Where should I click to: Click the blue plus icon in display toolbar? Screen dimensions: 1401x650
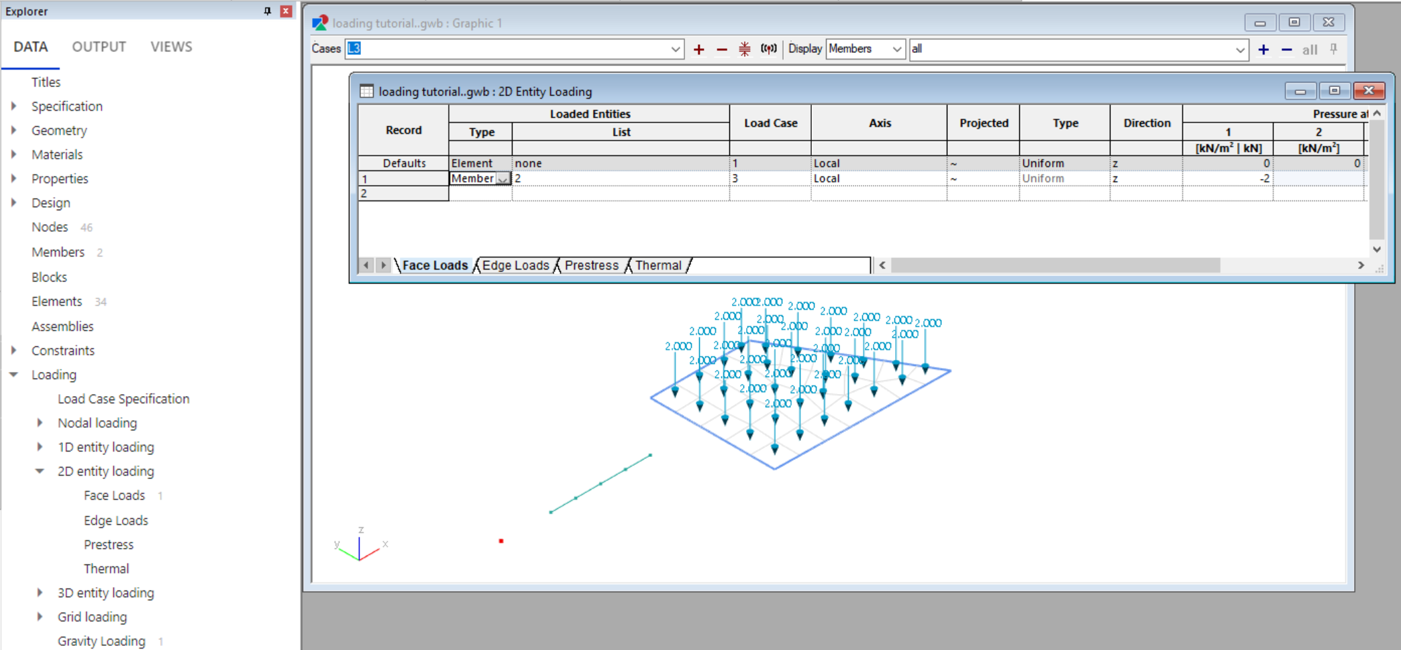coord(1263,50)
